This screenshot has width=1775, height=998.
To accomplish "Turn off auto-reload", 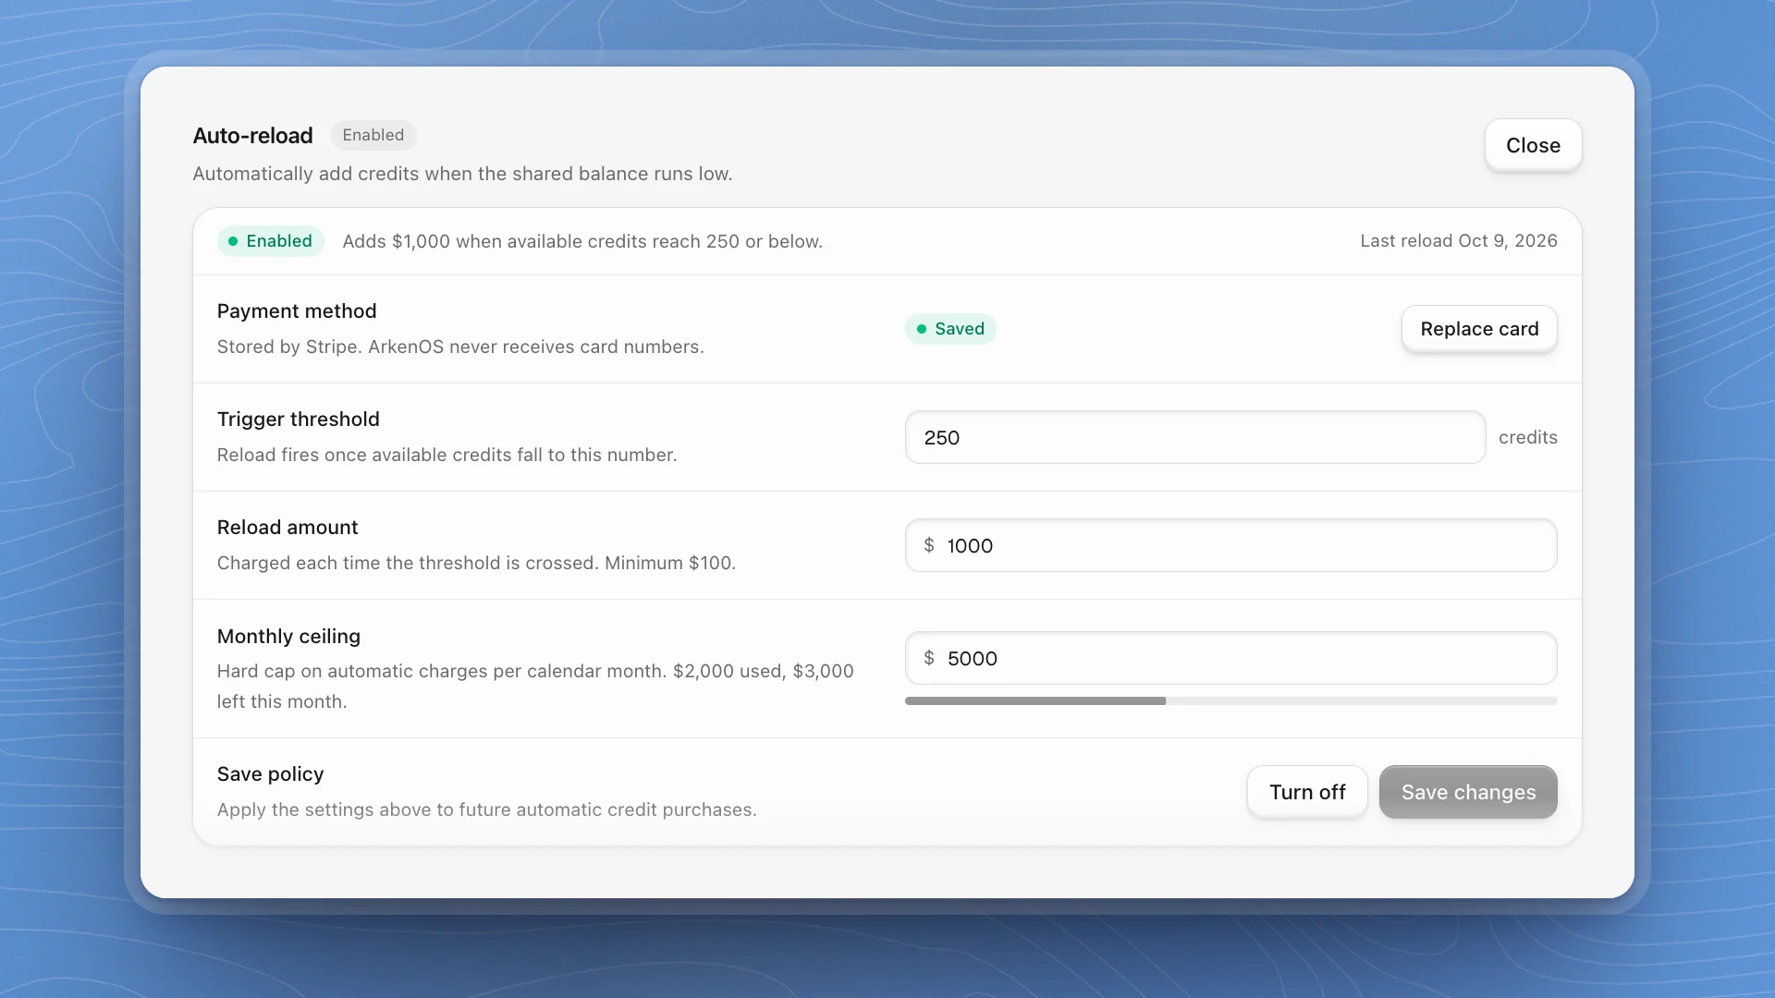I will coord(1307,792).
